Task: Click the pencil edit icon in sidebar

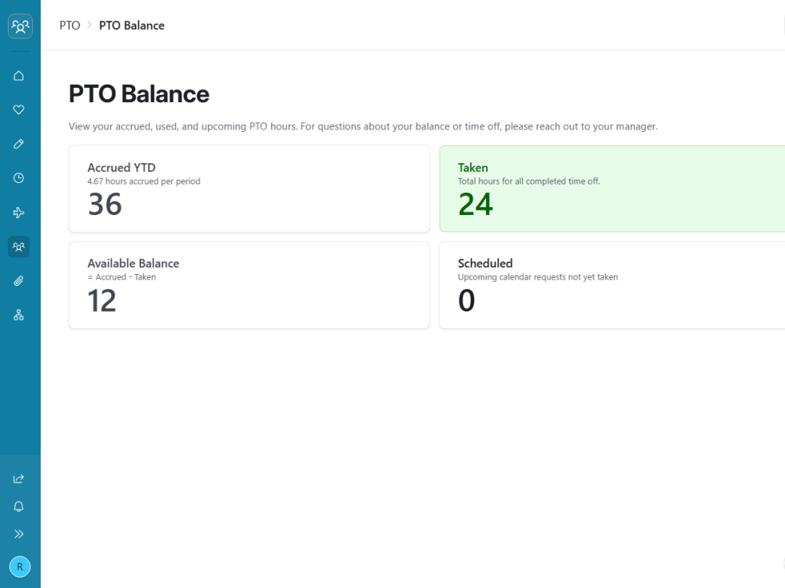Action: 19,144
